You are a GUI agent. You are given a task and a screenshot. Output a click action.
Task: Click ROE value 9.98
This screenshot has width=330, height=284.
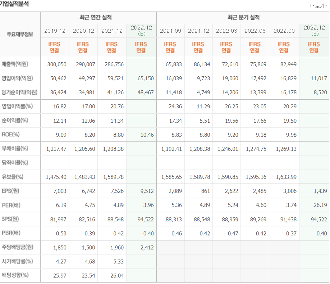pyautogui.click(x=291, y=135)
